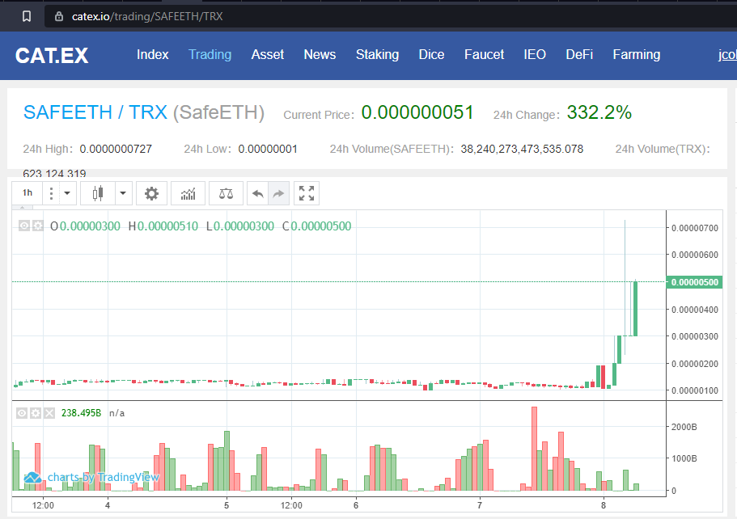Click the catex.io address bar URL

coord(147,16)
